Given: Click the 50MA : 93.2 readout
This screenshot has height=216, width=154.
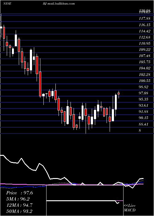Looking at the screenshot, I should coord(19,211).
